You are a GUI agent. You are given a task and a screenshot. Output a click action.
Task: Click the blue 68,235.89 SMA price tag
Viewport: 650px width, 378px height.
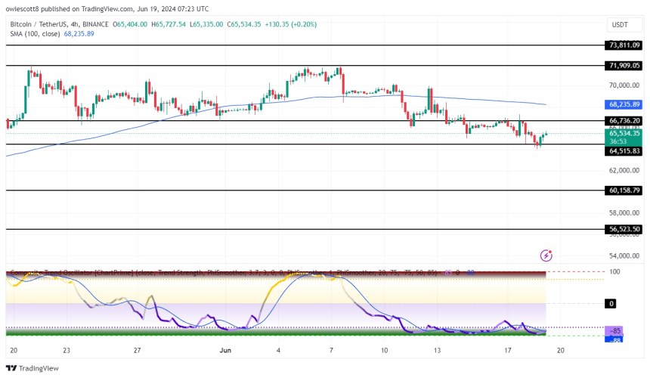[624, 104]
